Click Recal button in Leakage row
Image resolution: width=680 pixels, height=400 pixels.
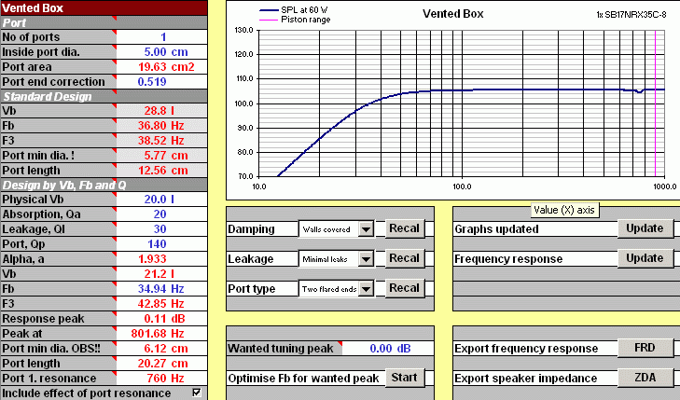tap(404, 258)
